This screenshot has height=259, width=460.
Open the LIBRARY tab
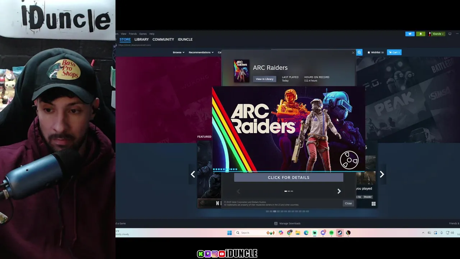tap(142, 39)
